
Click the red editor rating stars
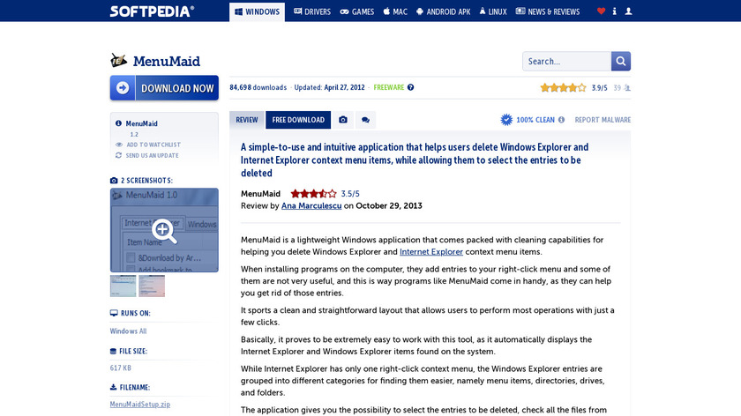313,194
